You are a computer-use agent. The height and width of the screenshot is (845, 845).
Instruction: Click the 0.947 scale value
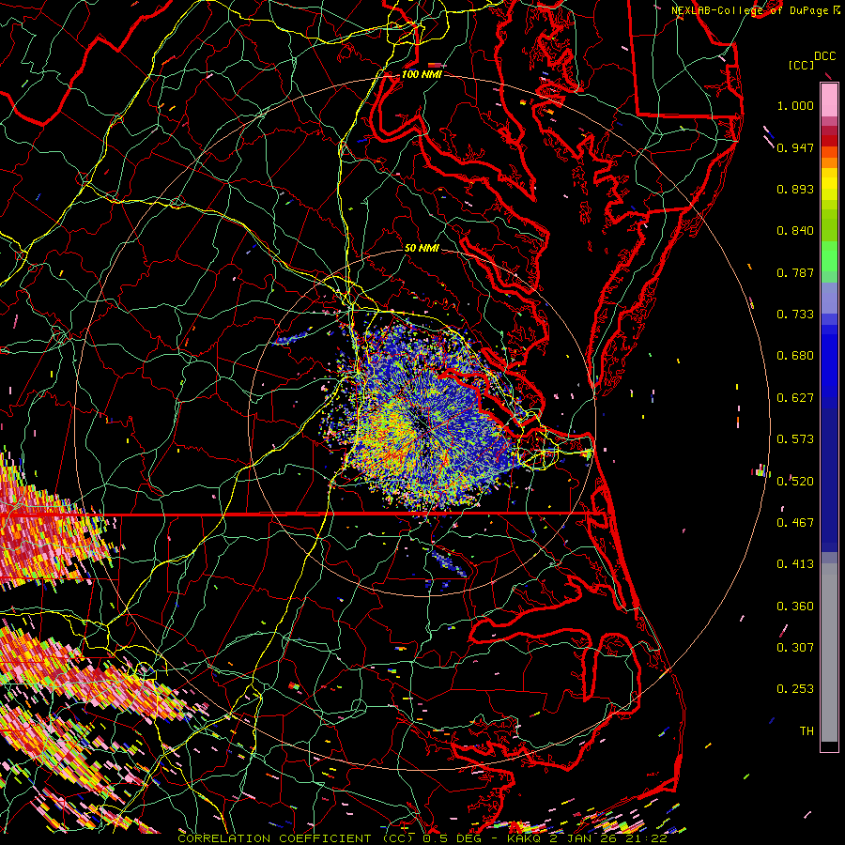click(795, 147)
